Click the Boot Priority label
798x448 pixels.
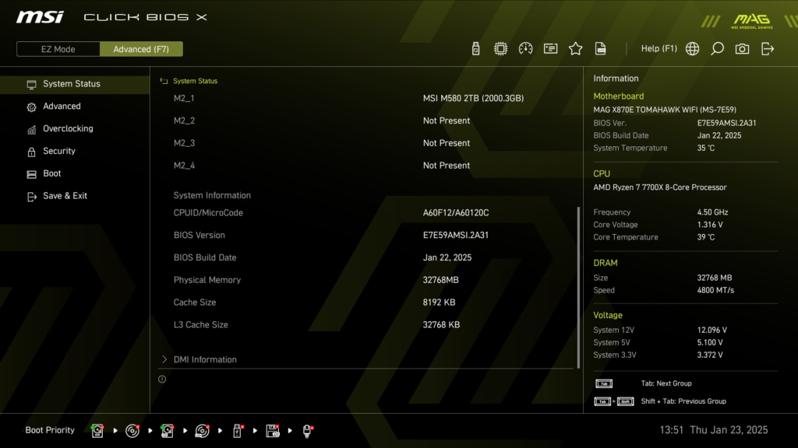pyautogui.click(x=50, y=430)
